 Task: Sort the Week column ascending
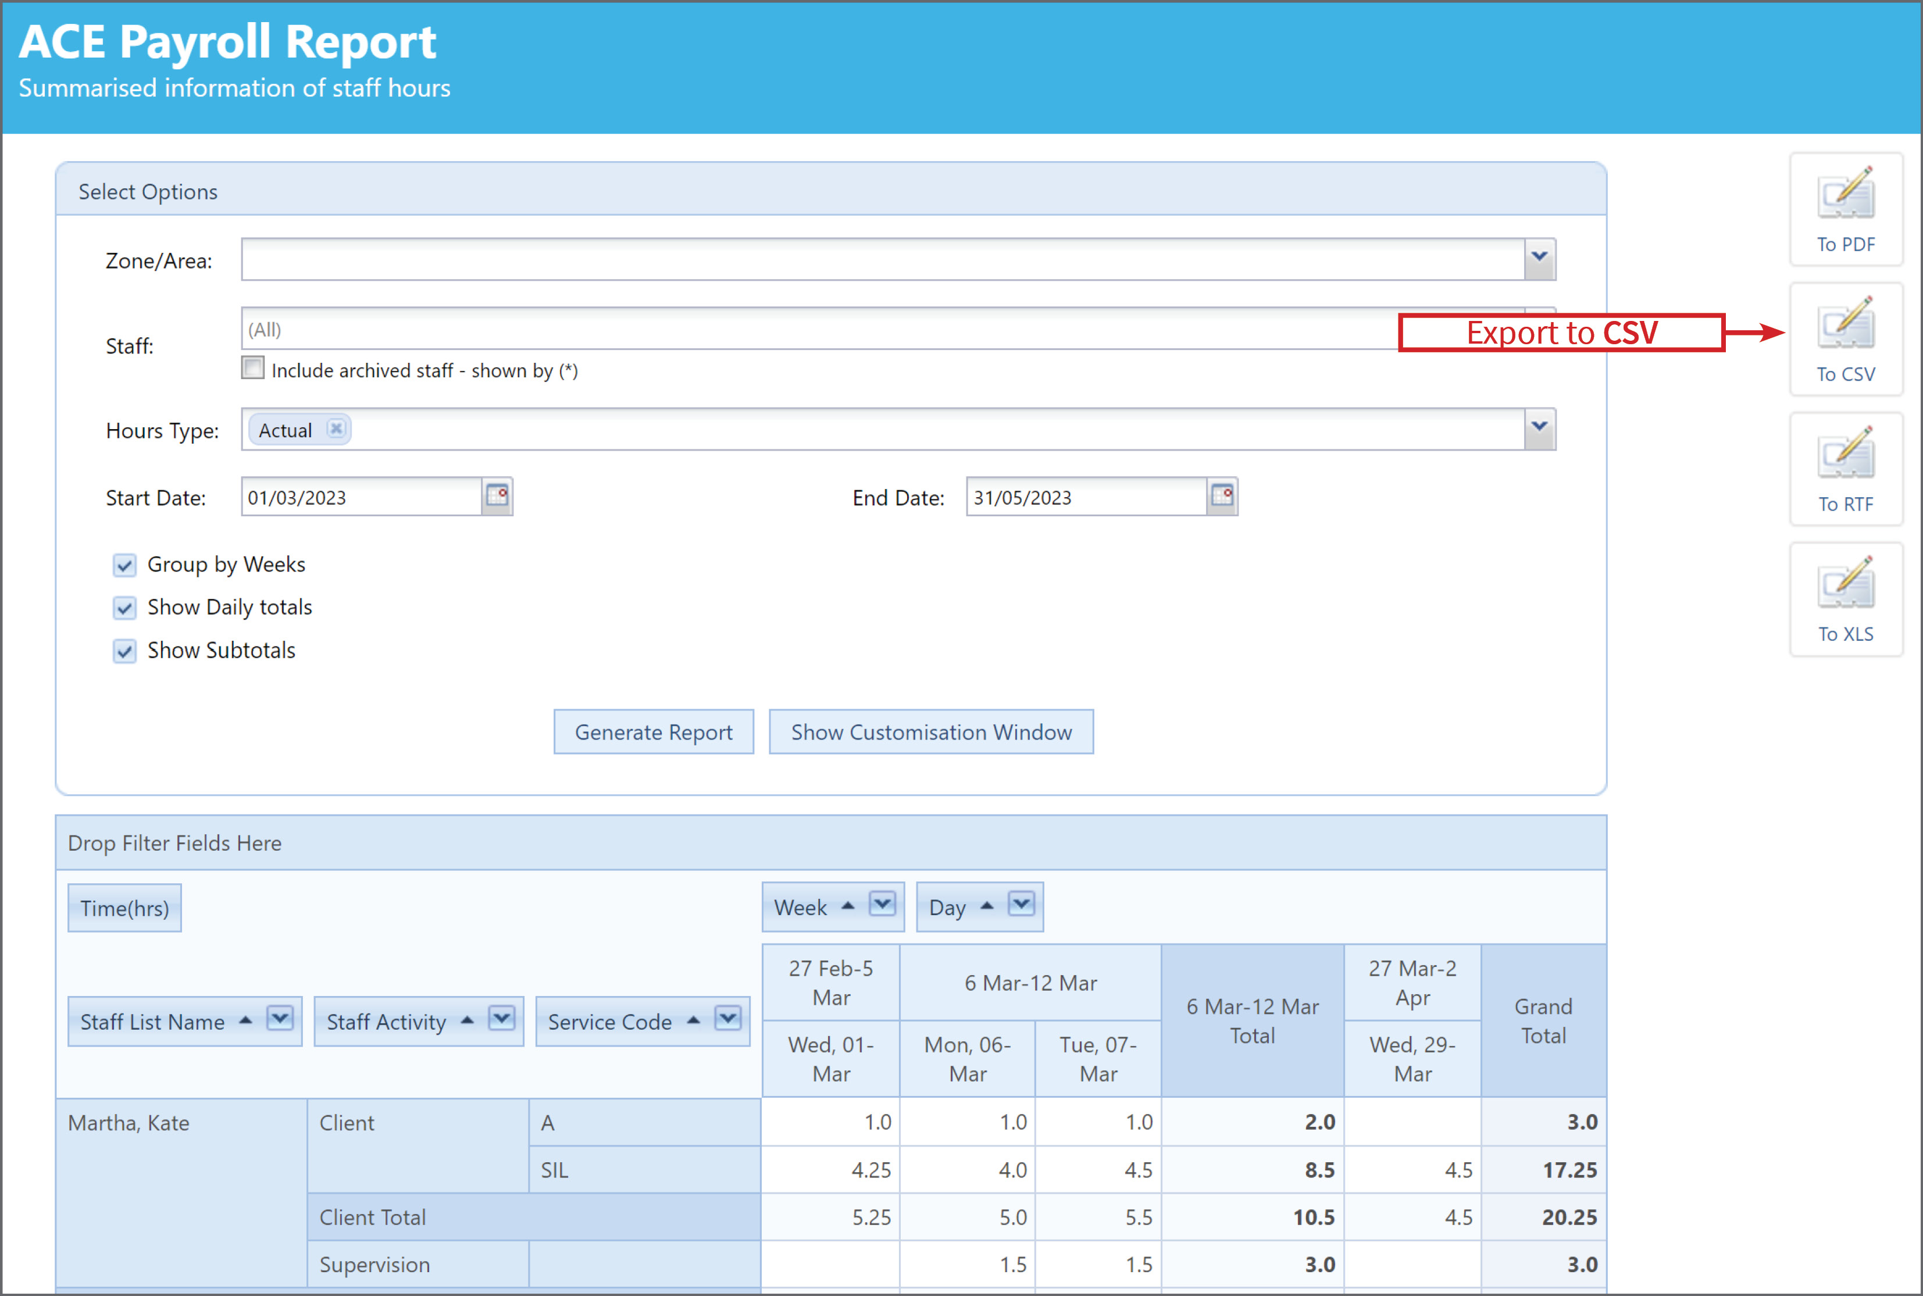(848, 906)
